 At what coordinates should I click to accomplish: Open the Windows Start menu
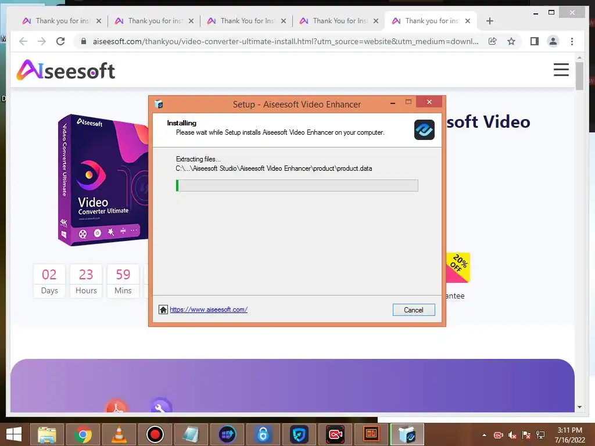[14, 434]
